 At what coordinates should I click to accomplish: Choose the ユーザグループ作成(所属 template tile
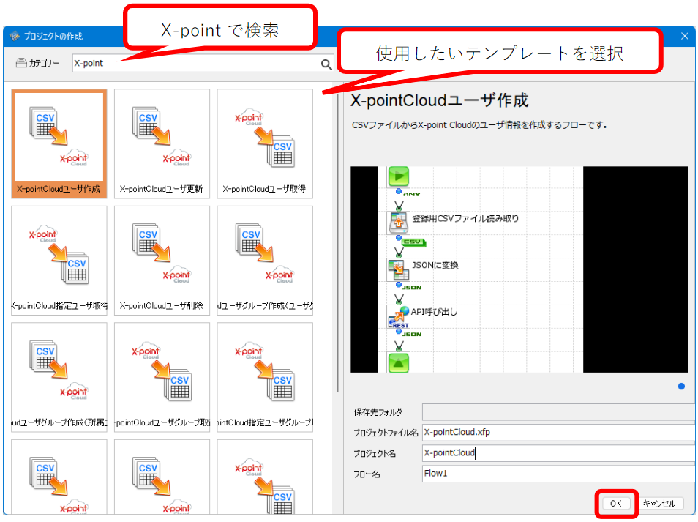point(59,377)
